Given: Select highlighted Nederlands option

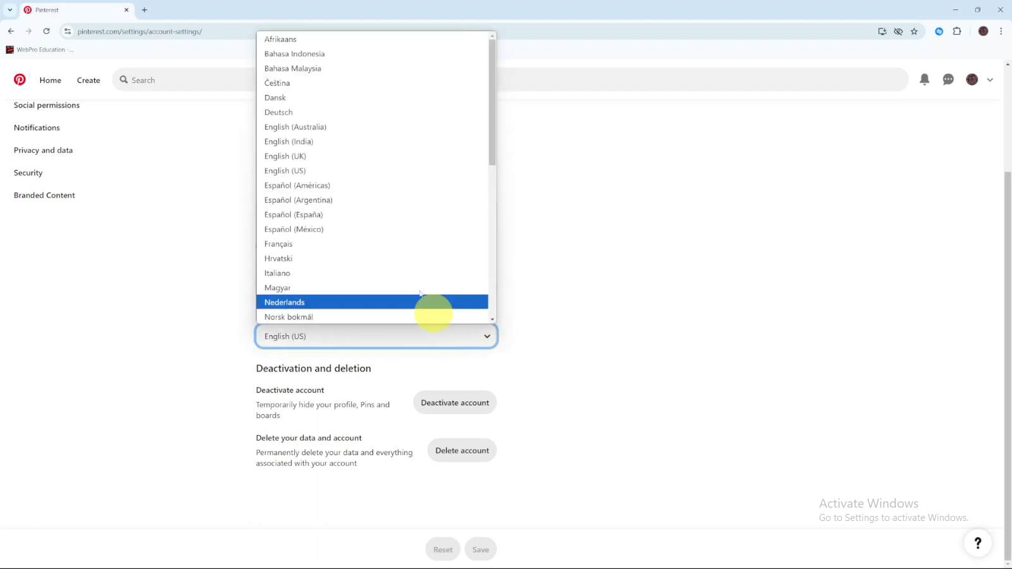Looking at the screenshot, I should pyautogui.click(x=372, y=302).
